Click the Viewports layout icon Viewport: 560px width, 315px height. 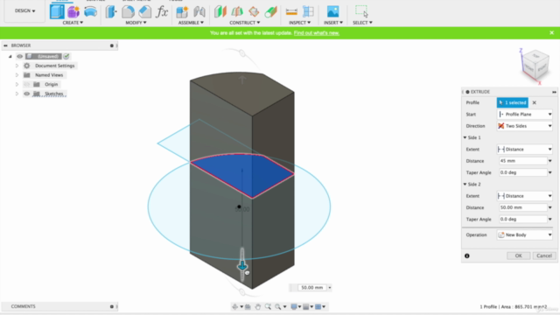(x=318, y=307)
